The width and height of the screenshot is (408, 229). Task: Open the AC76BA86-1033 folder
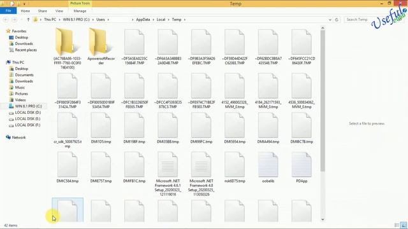[68, 49]
